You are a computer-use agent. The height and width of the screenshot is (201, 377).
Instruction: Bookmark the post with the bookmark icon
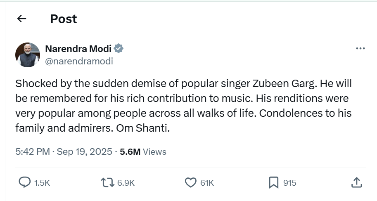tap(273, 182)
